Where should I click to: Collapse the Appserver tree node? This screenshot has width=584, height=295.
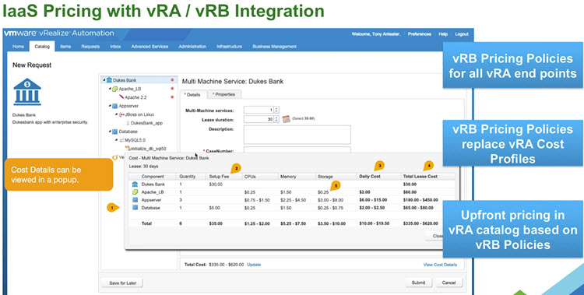pos(111,106)
